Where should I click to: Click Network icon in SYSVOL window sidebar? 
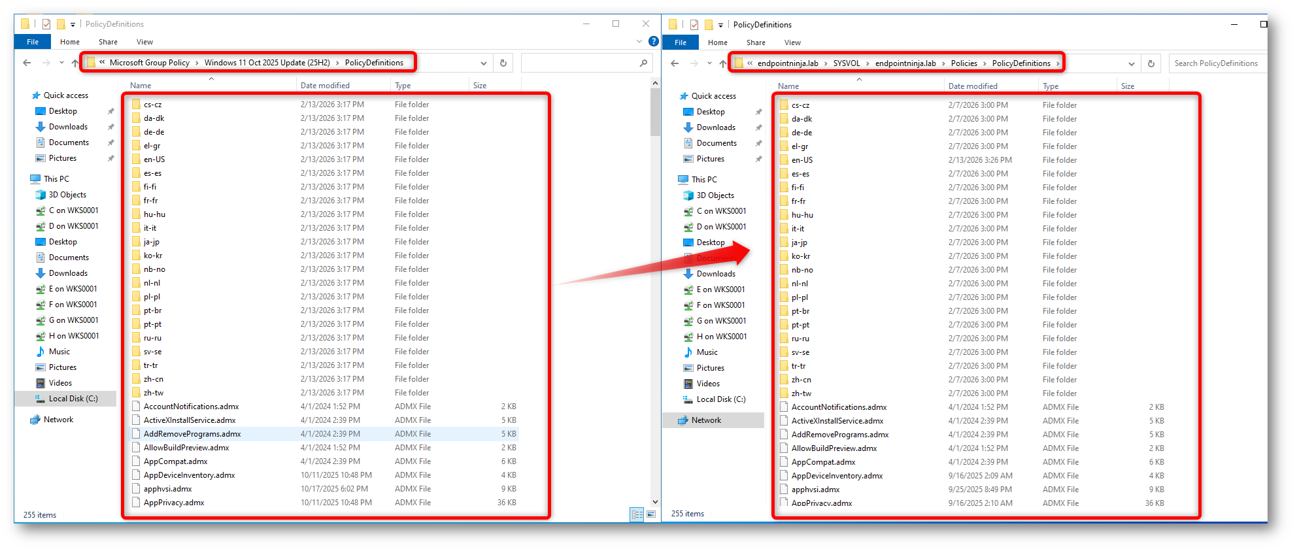pyautogui.click(x=683, y=420)
